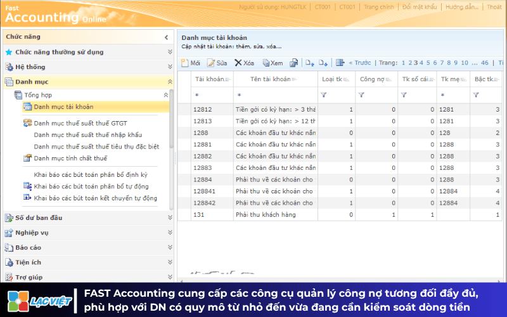Click Tài khoản filter input field

coord(212,95)
